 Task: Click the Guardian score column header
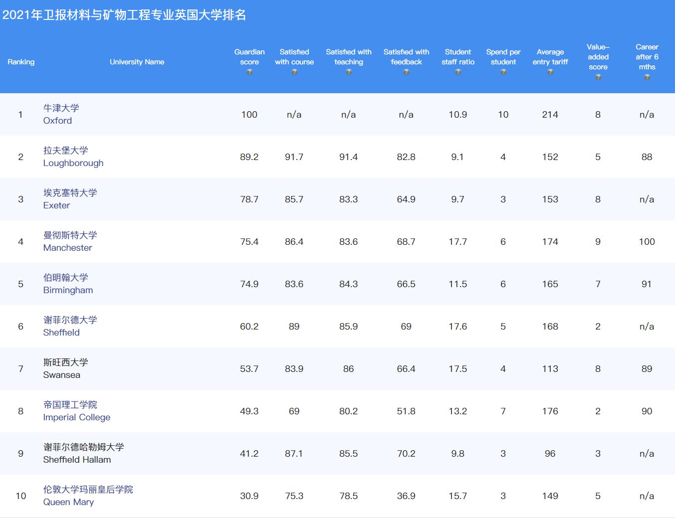(249, 57)
